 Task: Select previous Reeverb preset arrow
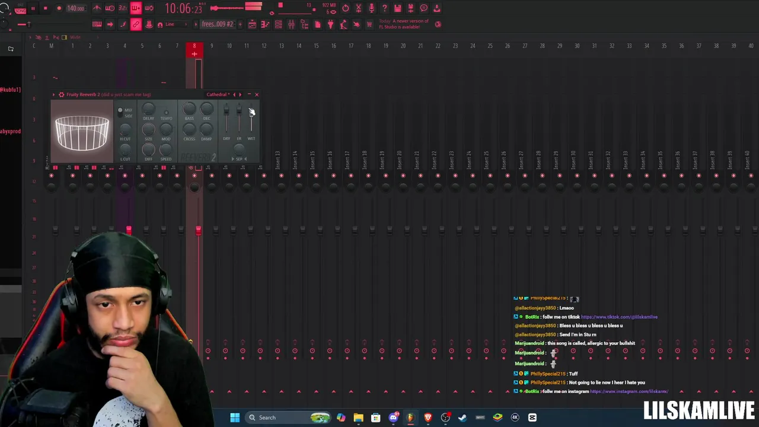click(234, 94)
